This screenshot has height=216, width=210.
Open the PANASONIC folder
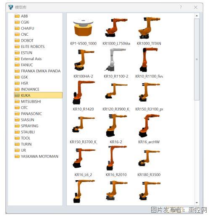[28, 113]
